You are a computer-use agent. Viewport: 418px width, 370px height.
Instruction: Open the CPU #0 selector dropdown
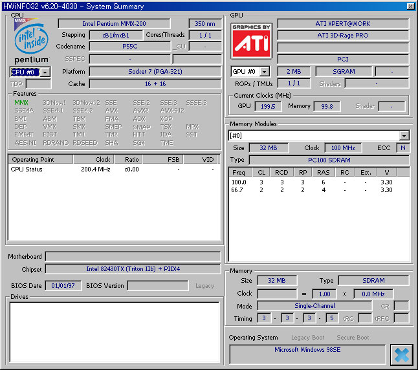tap(45, 72)
